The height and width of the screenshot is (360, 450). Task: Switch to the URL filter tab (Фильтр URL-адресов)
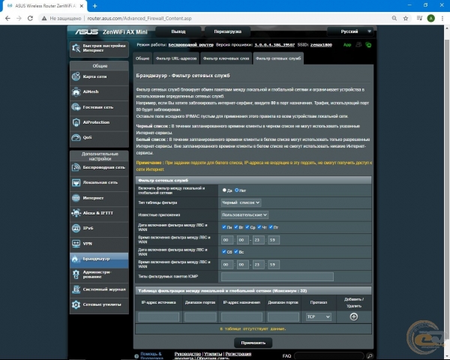176,58
